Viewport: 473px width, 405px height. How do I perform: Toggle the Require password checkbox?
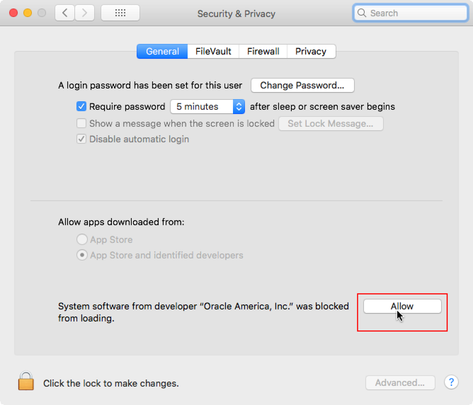pos(81,106)
